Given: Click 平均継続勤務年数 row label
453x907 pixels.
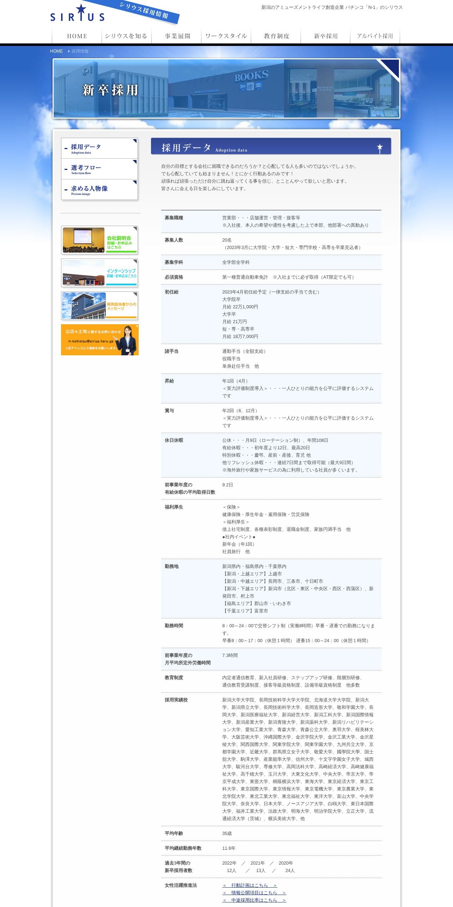Looking at the screenshot, I should pyautogui.click(x=183, y=848).
